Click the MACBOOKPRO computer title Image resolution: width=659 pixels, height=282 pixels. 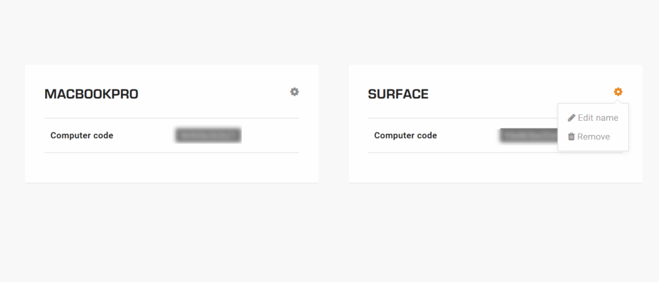tap(91, 94)
